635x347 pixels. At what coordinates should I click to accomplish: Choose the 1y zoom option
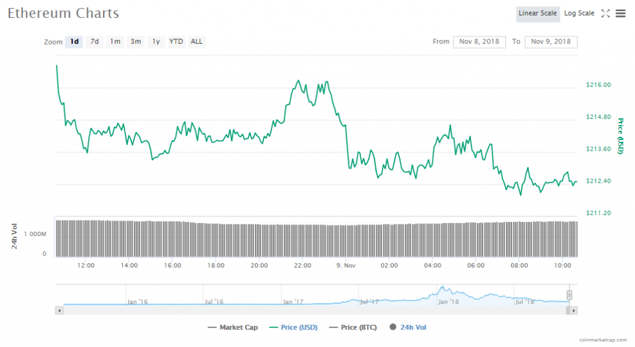pos(156,42)
